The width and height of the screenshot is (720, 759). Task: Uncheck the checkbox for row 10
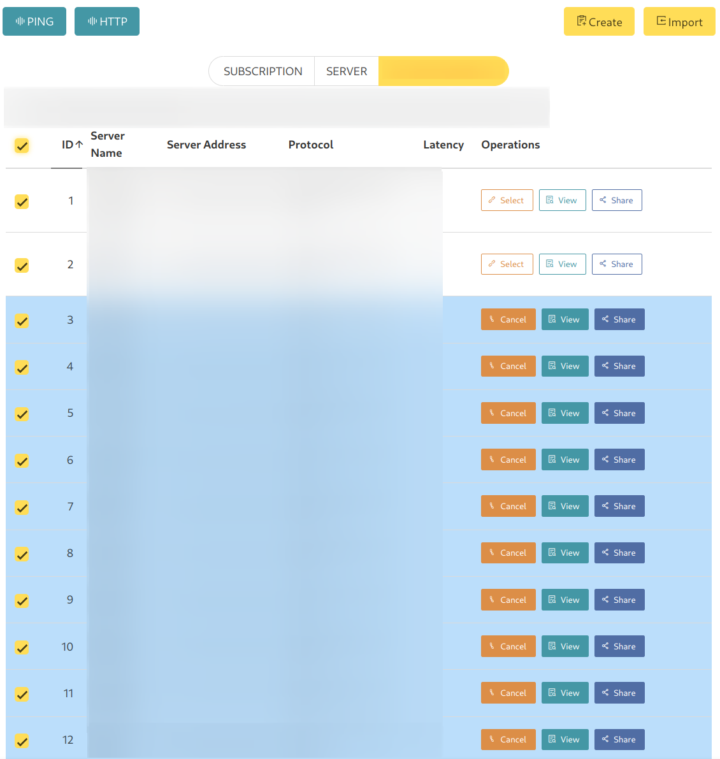pyautogui.click(x=22, y=647)
